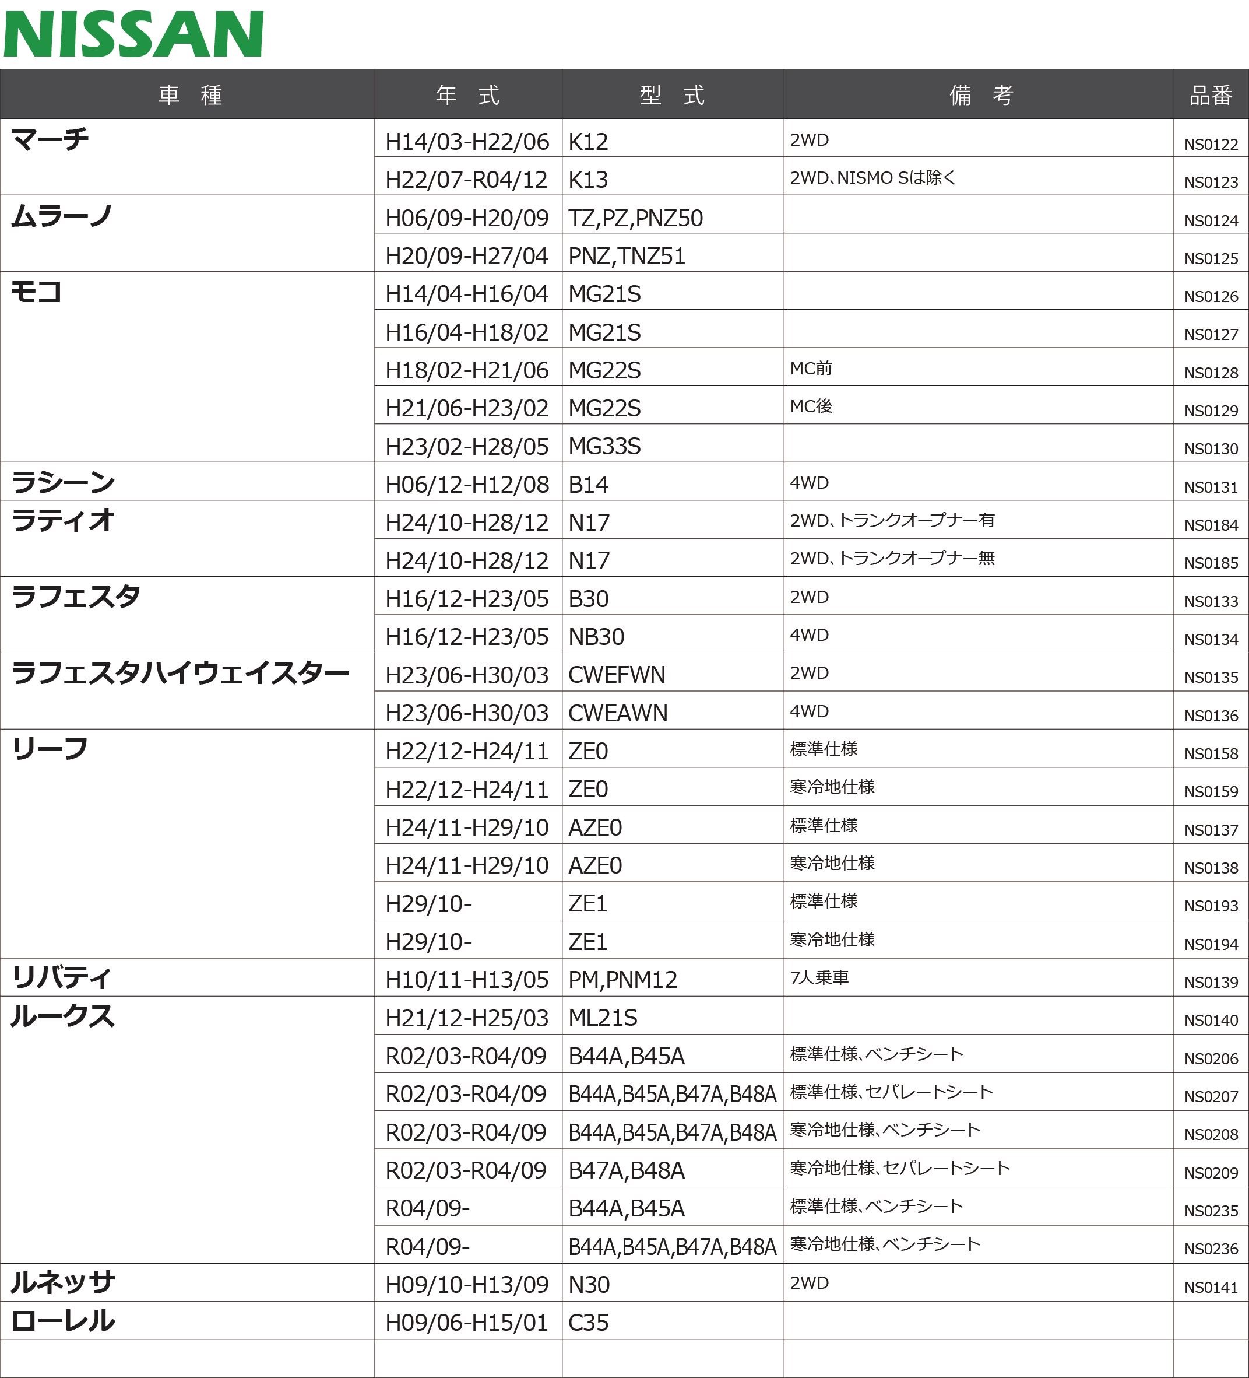Image resolution: width=1249 pixels, height=1378 pixels.
Task: Click the リーフ vehicle name
Action: (50, 749)
